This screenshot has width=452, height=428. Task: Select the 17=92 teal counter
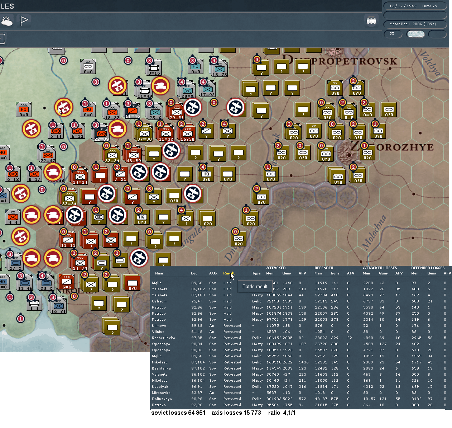pyautogui.click(x=208, y=89)
